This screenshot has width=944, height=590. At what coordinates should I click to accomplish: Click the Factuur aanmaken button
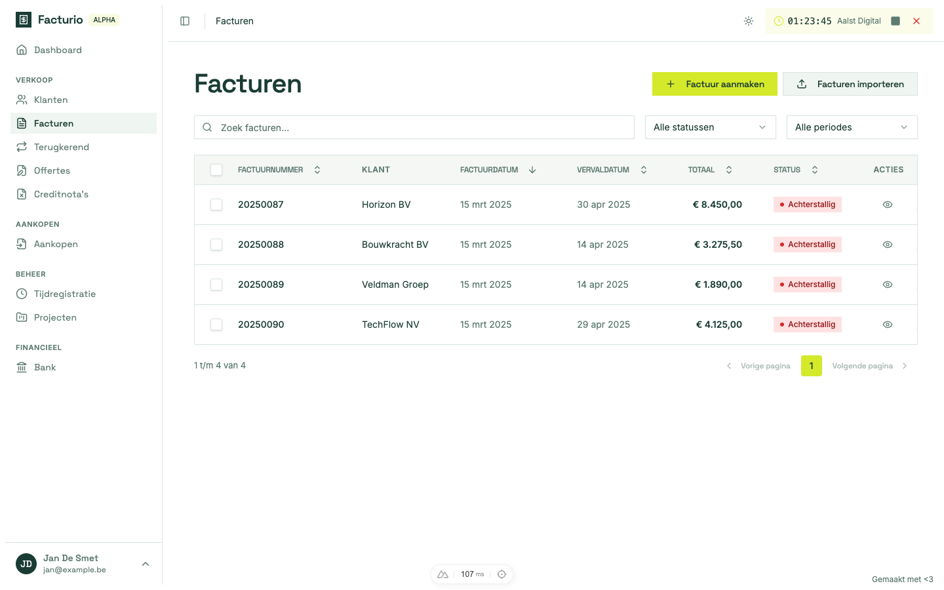[715, 84]
